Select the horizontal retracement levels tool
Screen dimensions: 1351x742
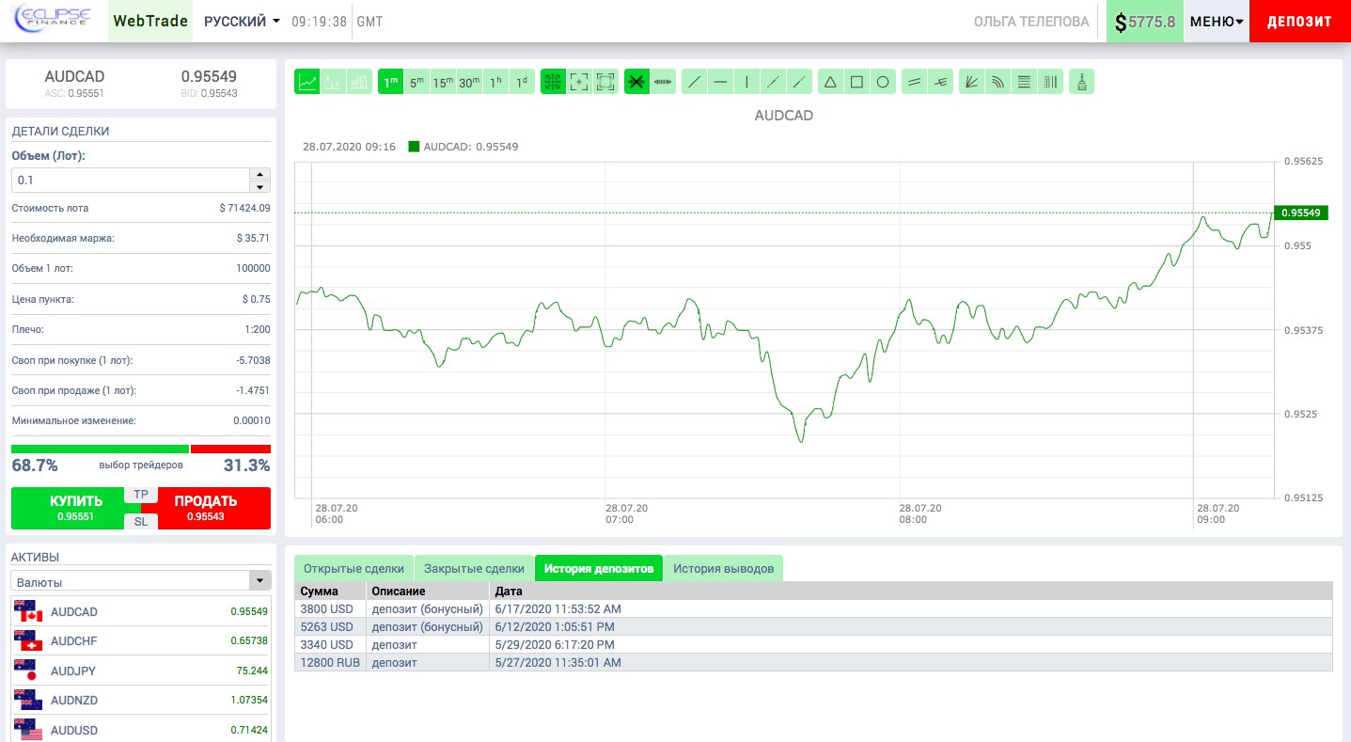pyautogui.click(x=1025, y=82)
